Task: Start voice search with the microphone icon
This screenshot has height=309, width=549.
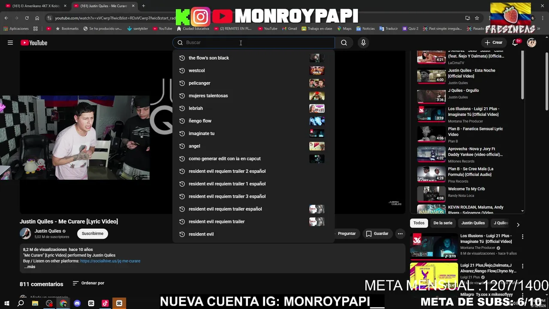Action: 363,42
